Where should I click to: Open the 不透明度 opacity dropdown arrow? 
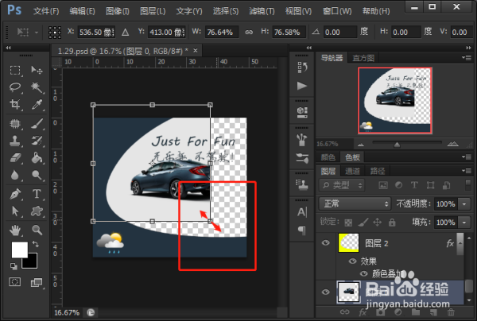pos(464,204)
